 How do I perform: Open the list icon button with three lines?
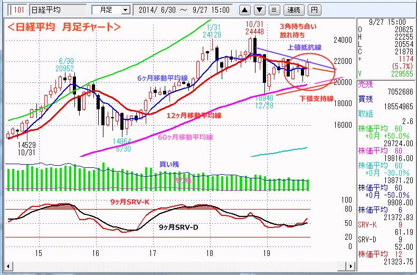273,10
